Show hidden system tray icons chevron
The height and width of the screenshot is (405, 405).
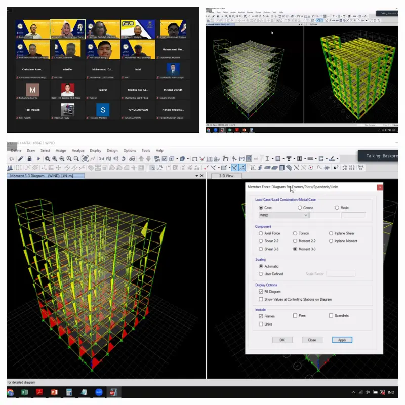[353, 392]
